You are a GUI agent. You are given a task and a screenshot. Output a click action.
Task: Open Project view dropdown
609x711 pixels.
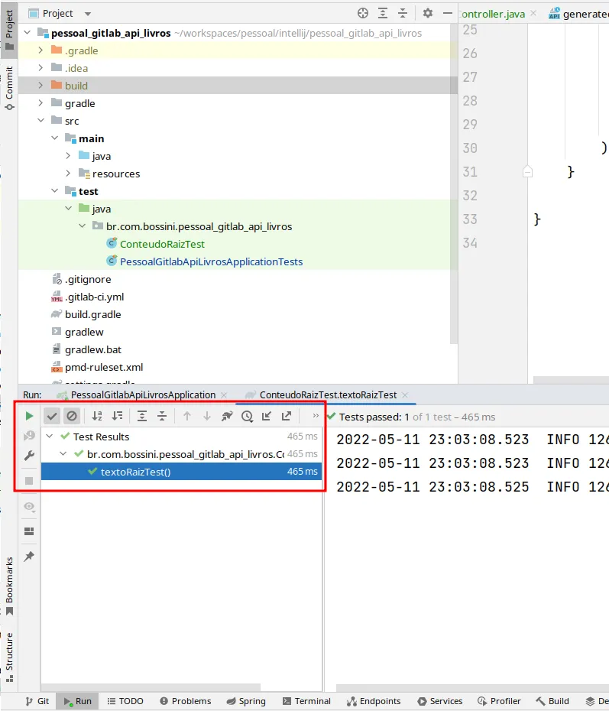(88, 14)
